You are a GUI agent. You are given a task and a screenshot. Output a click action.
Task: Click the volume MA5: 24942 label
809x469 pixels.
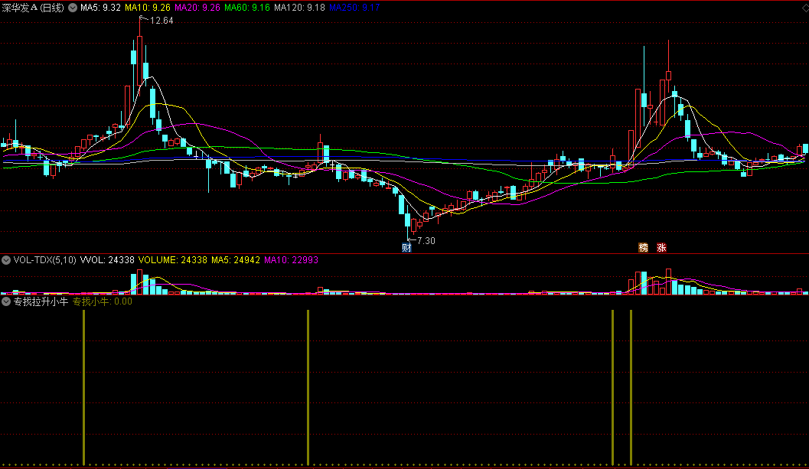click(x=236, y=260)
